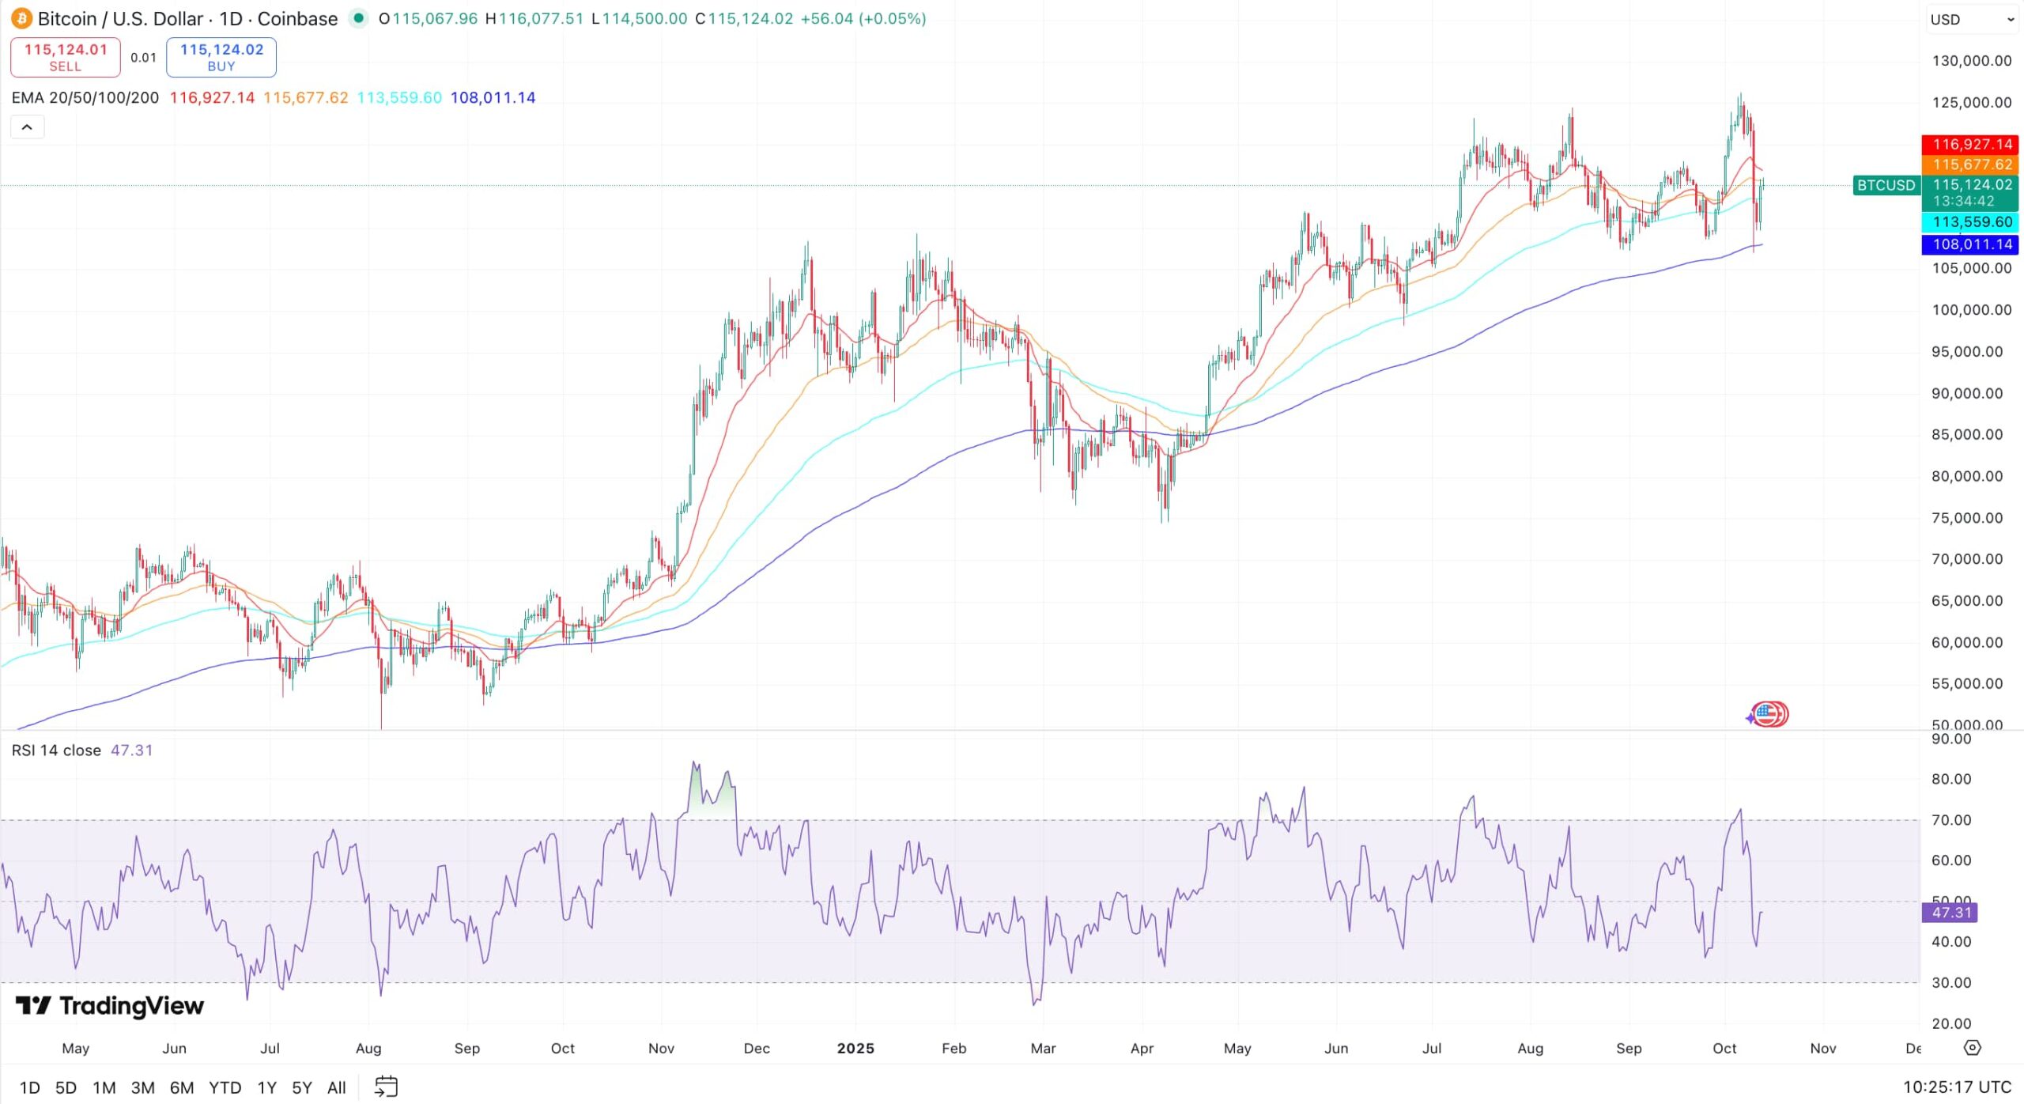Click the 130,000.00 price axis label
2024x1104 pixels.
(1972, 61)
